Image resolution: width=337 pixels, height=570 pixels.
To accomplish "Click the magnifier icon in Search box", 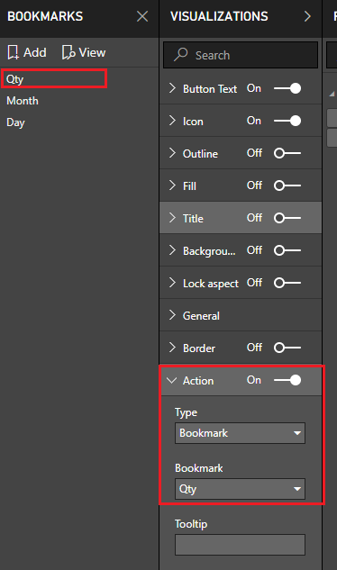I will [x=180, y=55].
